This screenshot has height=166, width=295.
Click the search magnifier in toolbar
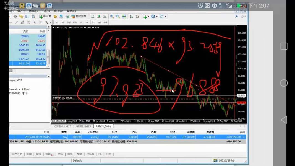point(237,16)
